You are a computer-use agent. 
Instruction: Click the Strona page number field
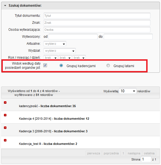(146, 159)
